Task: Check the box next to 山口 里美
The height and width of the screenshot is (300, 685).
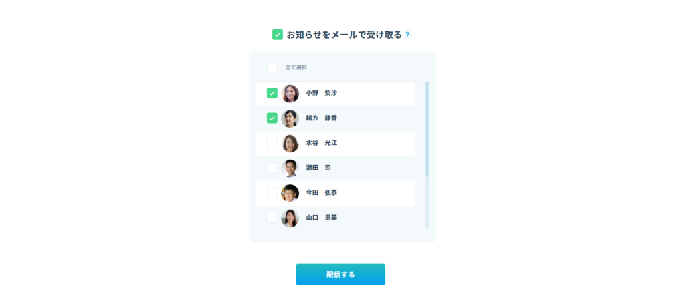Action: click(272, 218)
